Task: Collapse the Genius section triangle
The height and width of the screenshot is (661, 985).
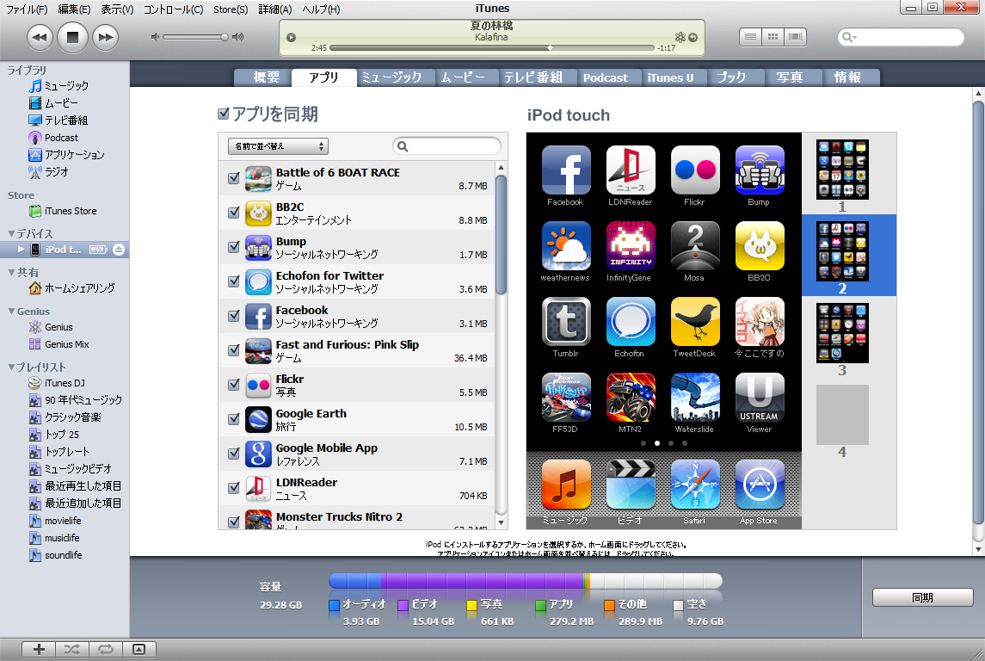Action: click(x=11, y=312)
